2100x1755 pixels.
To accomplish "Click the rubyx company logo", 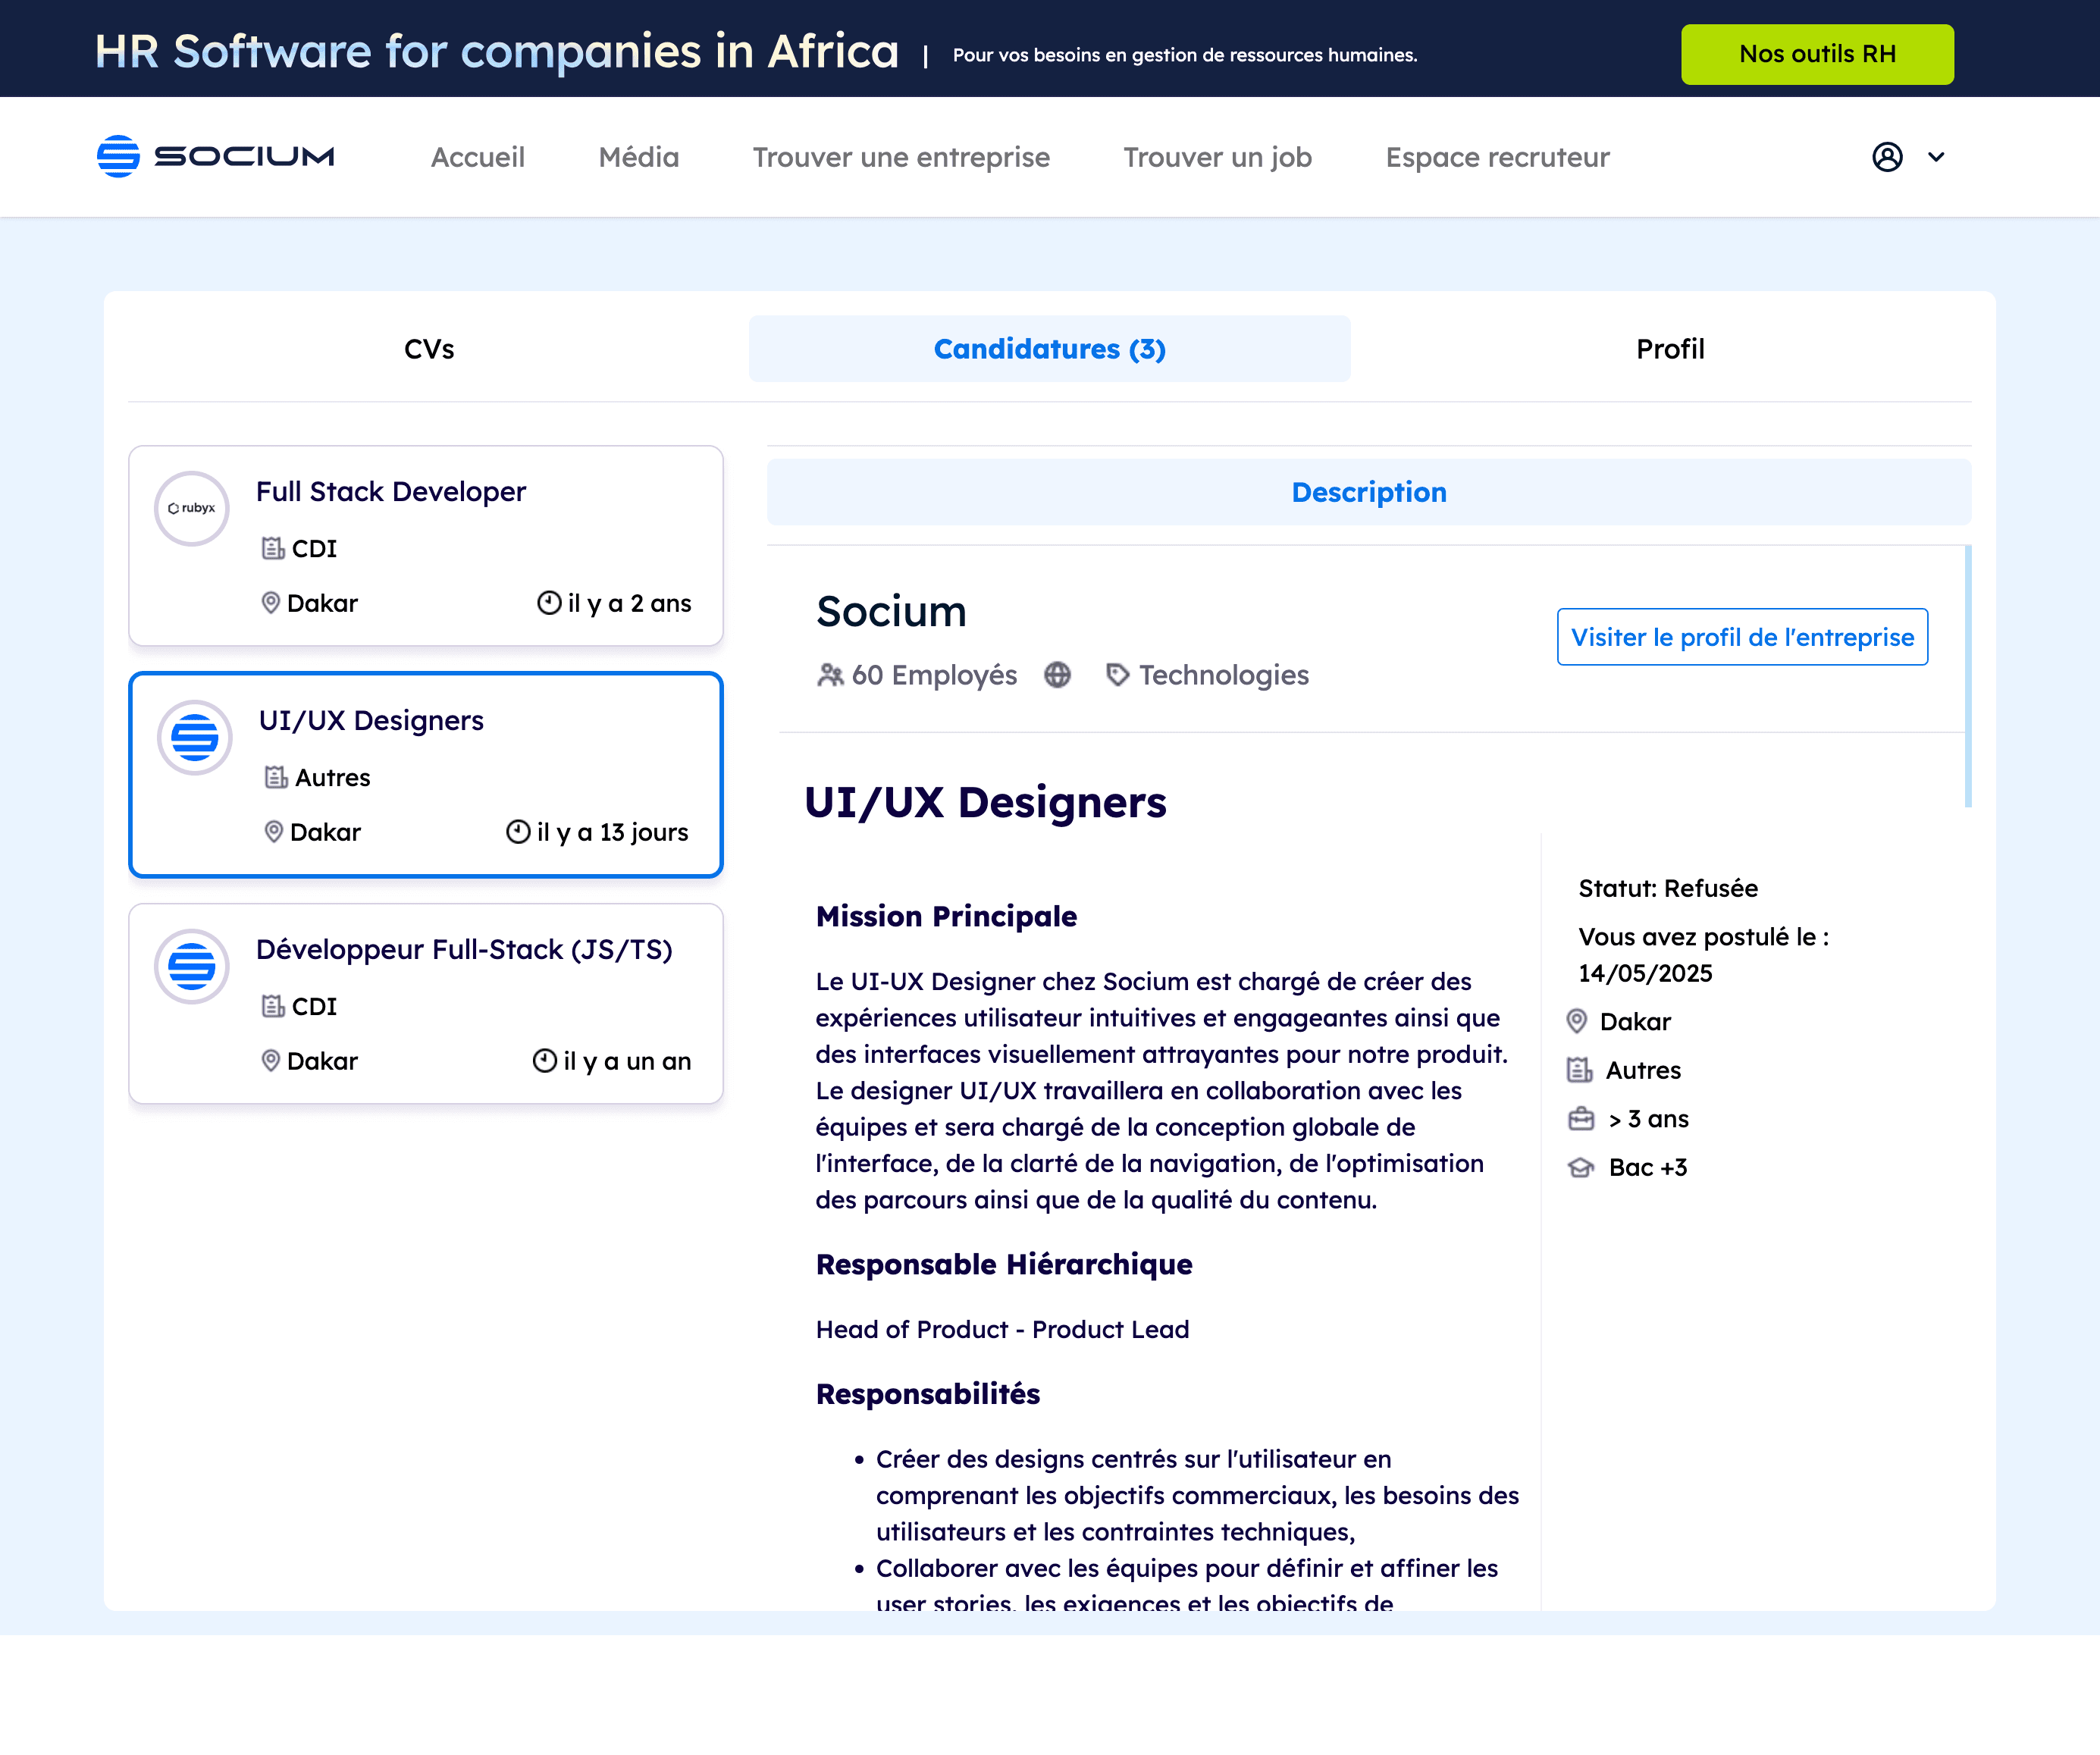I will pyautogui.click(x=190, y=508).
